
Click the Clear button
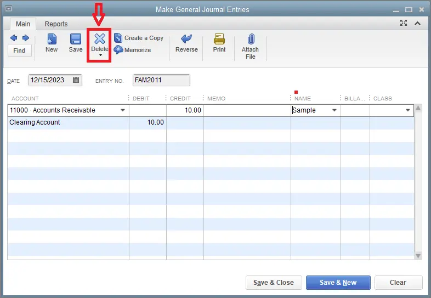[398, 283]
